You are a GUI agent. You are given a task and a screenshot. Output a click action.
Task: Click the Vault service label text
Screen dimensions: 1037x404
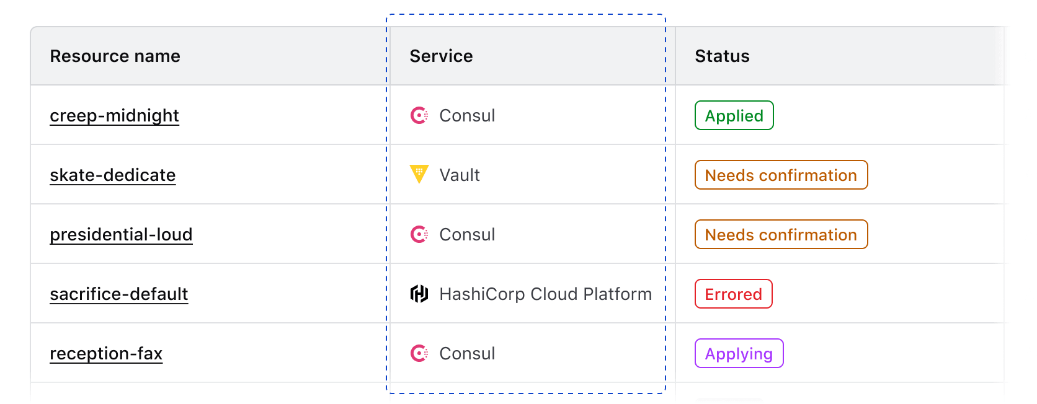click(x=460, y=175)
